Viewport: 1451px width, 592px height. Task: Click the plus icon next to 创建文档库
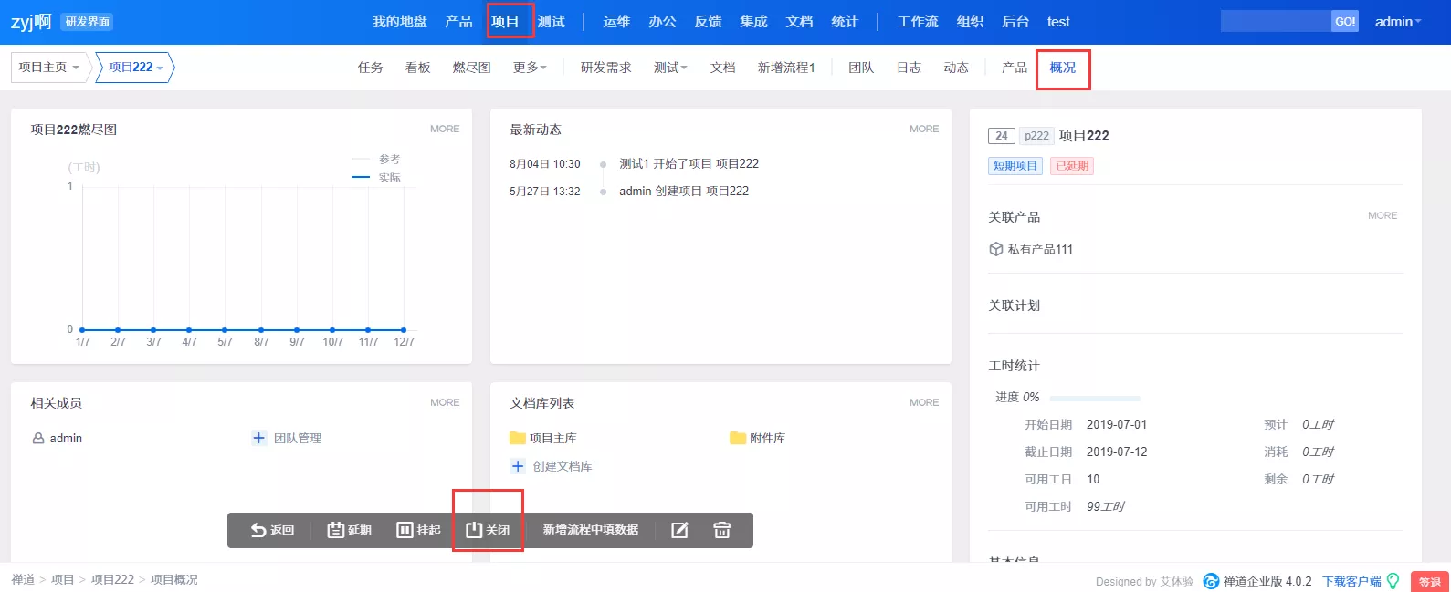pos(518,466)
